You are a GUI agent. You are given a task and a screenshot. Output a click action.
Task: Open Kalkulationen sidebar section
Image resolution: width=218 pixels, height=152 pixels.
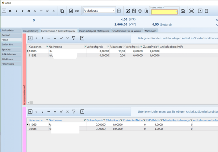click(11, 54)
